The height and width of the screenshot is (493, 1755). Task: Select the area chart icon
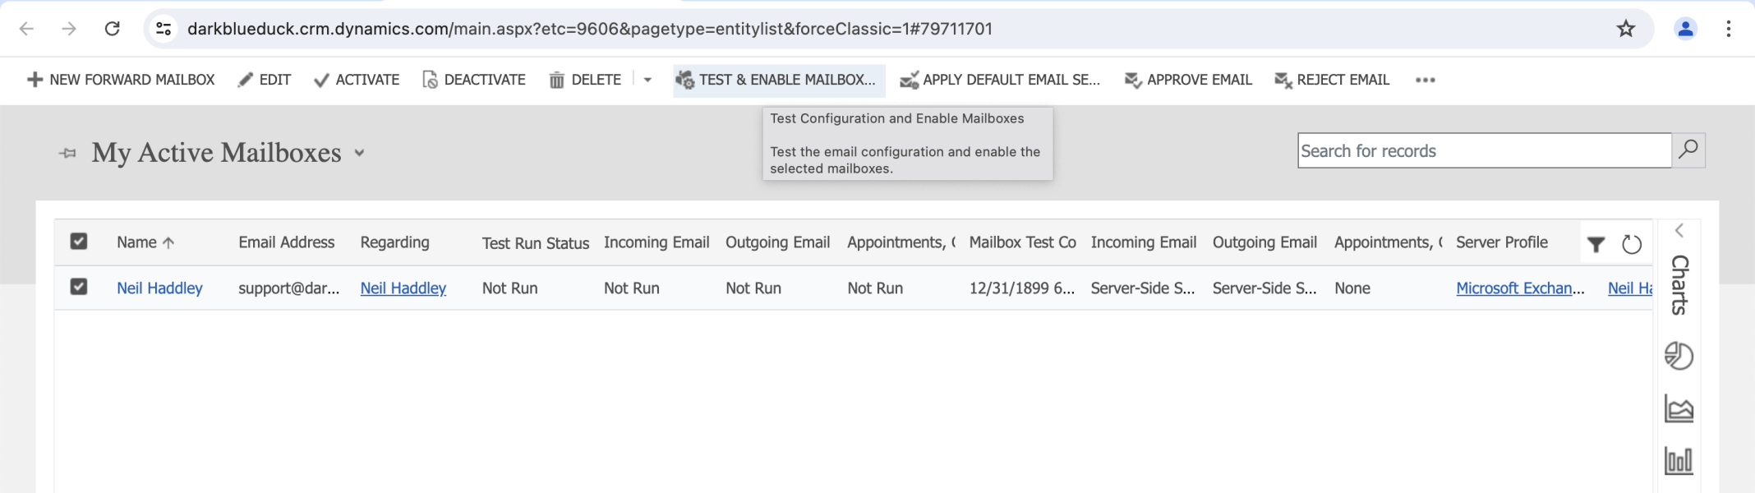tap(1679, 408)
